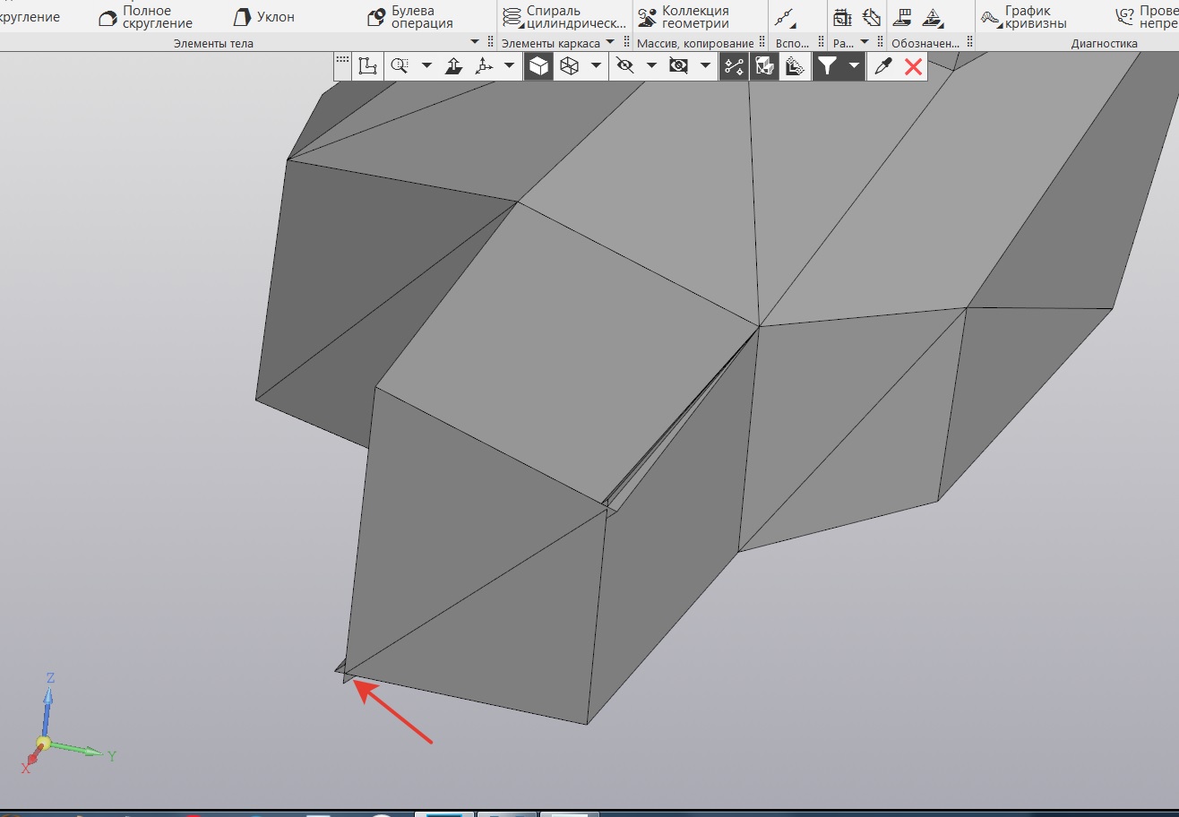Viewport: 1179px width, 817px height.
Task: Expand the Элементы каркаса group arrow
Action: point(610,43)
